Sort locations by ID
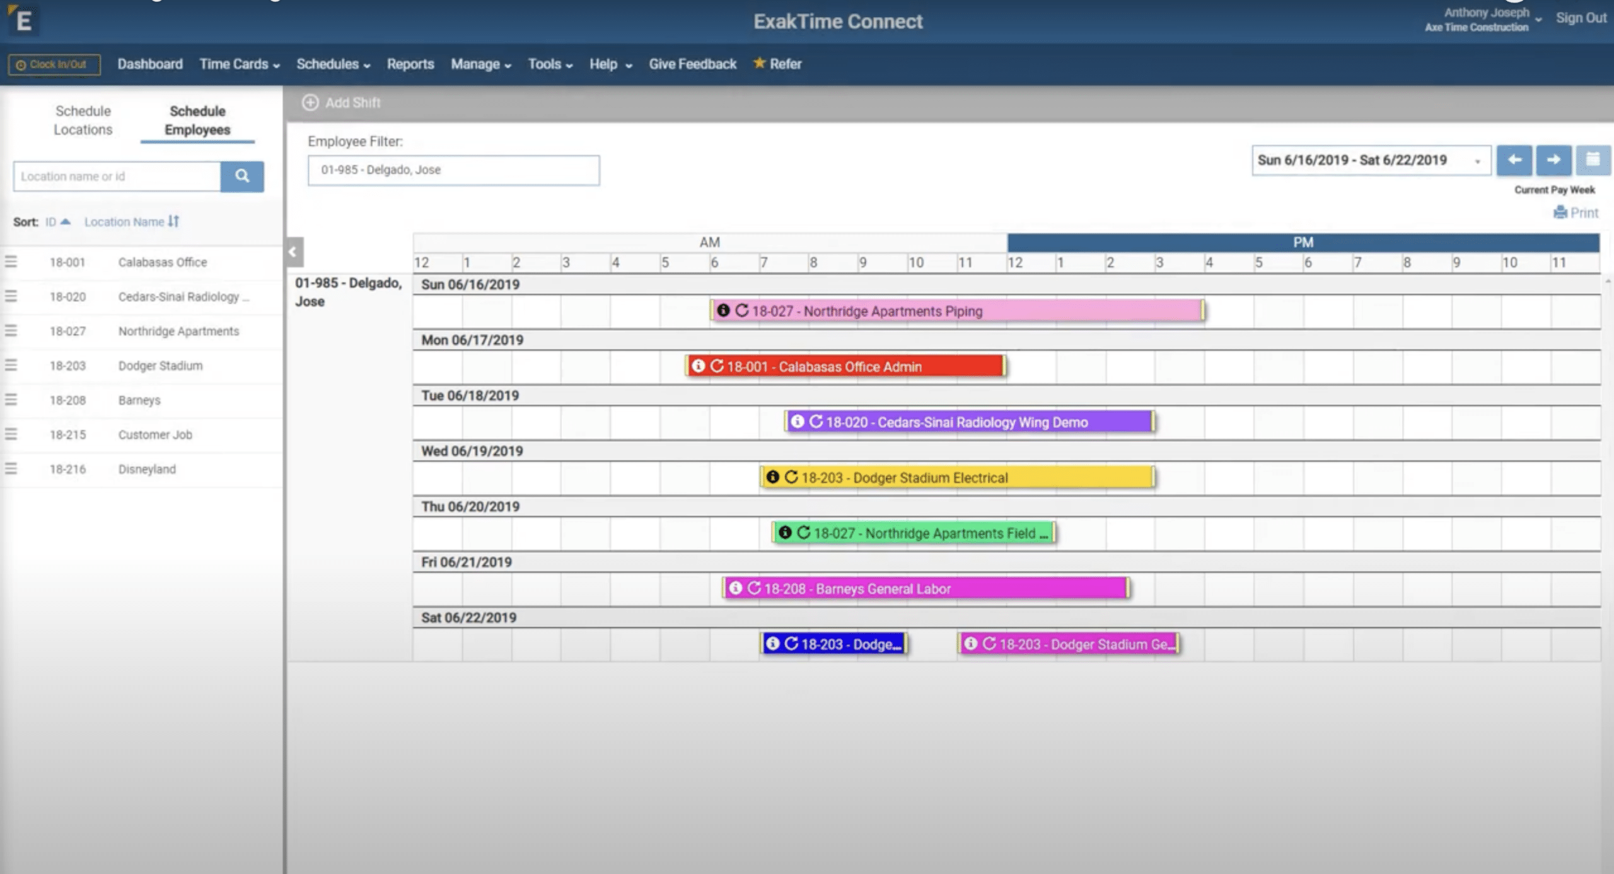Viewport: 1614px width, 874px height. point(57,222)
